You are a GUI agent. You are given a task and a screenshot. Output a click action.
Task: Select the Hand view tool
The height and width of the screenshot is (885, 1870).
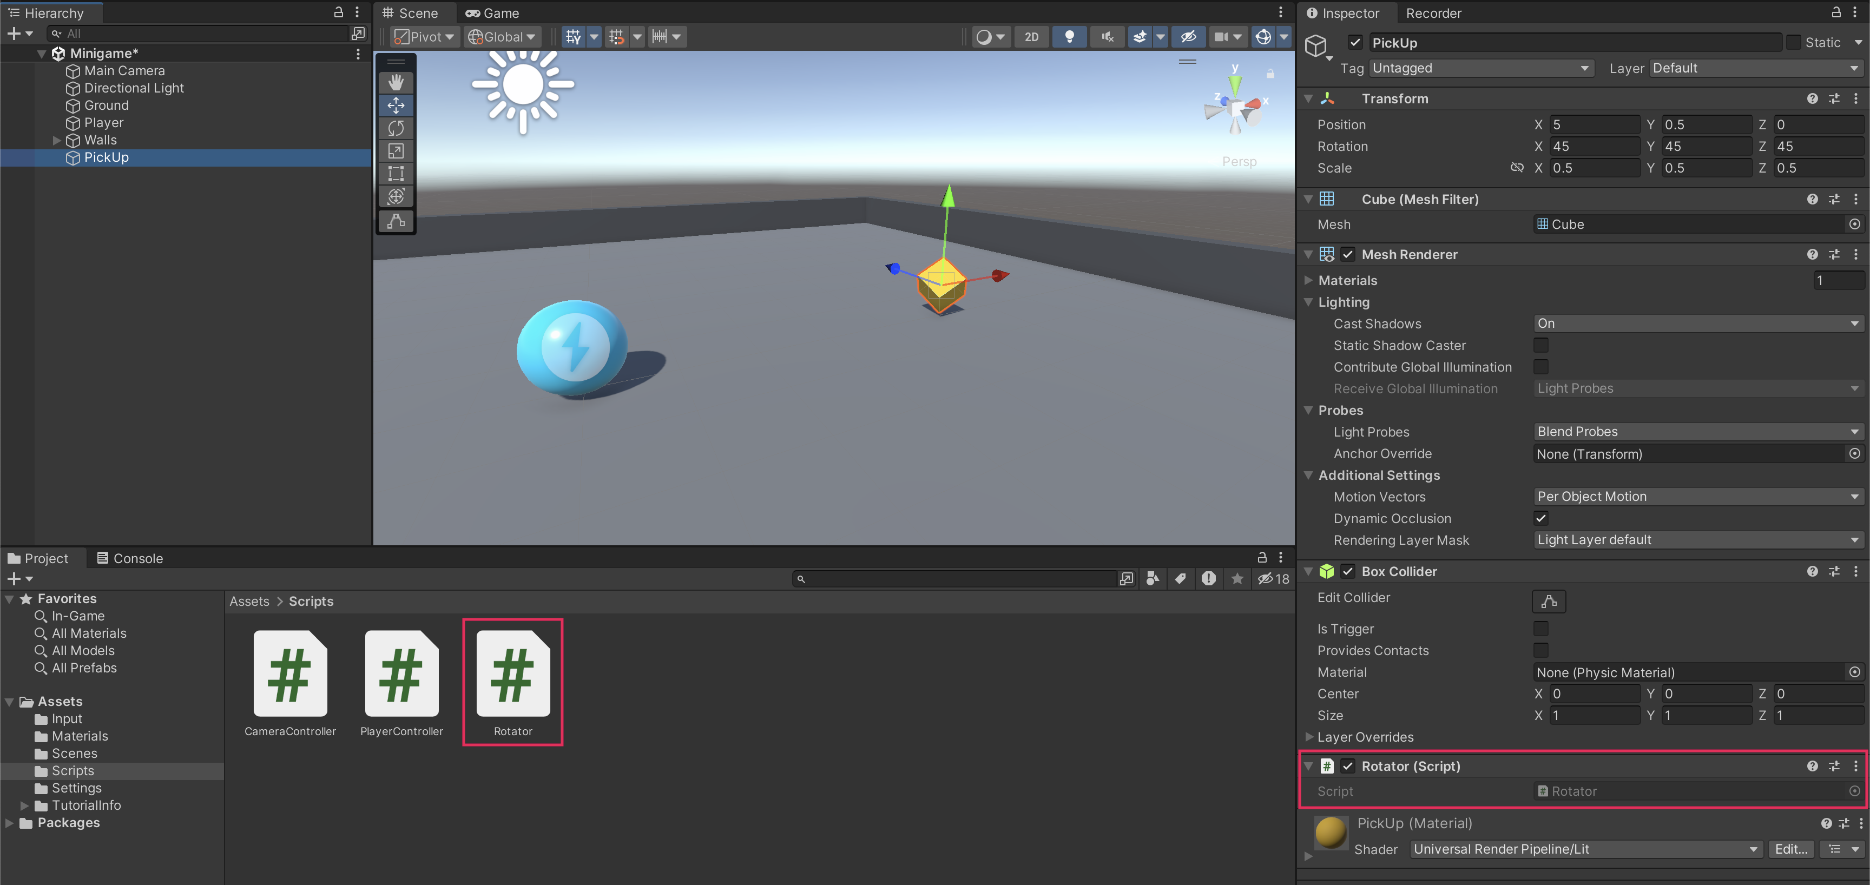[396, 82]
